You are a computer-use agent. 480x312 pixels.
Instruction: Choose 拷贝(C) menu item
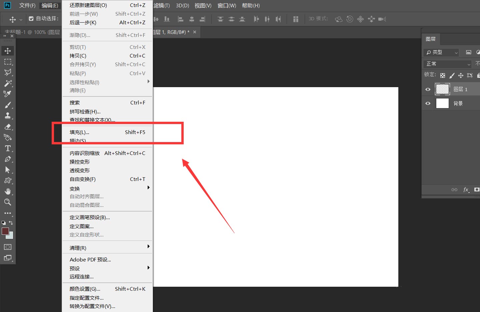pyautogui.click(x=107, y=56)
